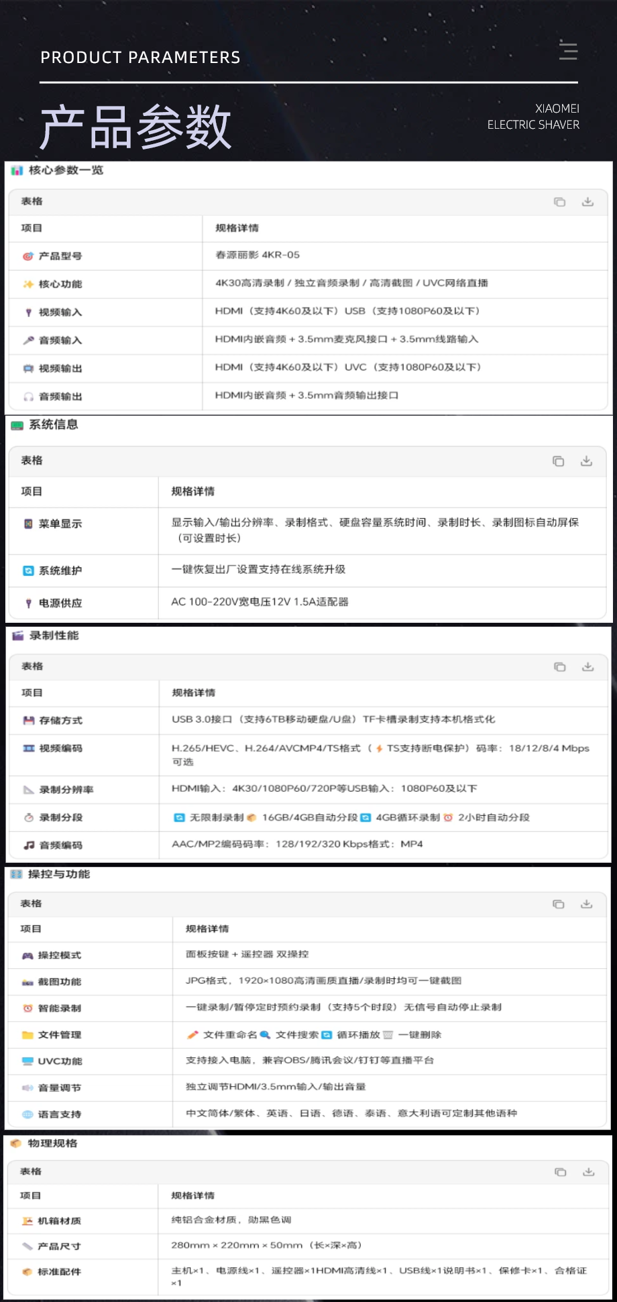Copy the 核心参数一览 table
This screenshot has width=617, height=1302.
pyautogui.click(x=559, y=202)
